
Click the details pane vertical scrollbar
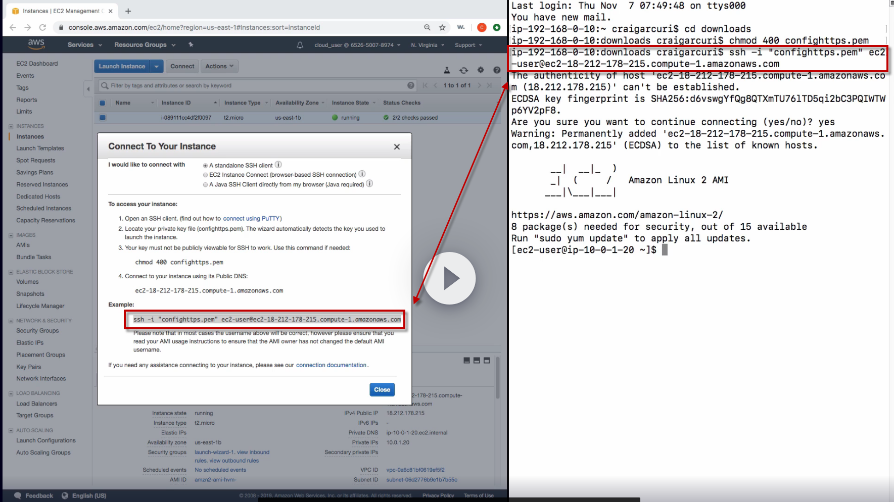[x=498, y=378]
